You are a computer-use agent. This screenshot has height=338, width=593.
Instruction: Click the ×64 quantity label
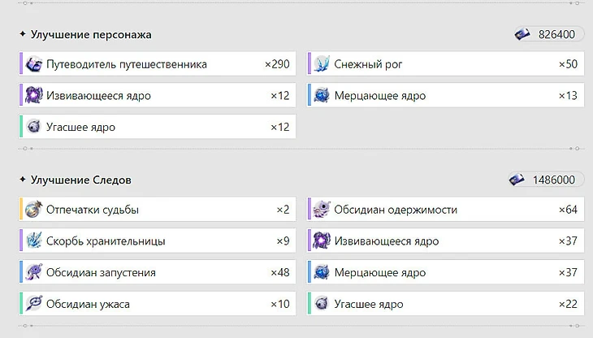[x=567, y=210]
